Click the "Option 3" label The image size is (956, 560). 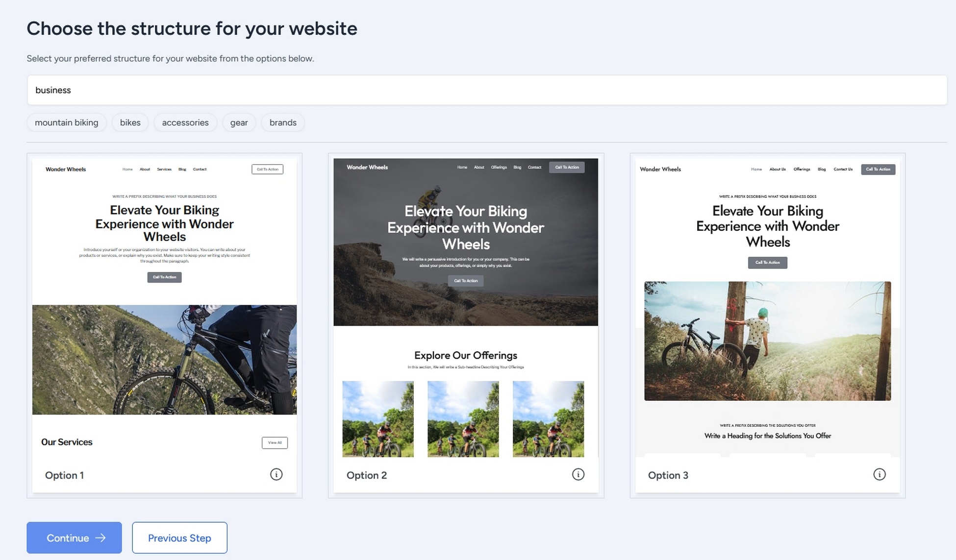coord(668,475)
